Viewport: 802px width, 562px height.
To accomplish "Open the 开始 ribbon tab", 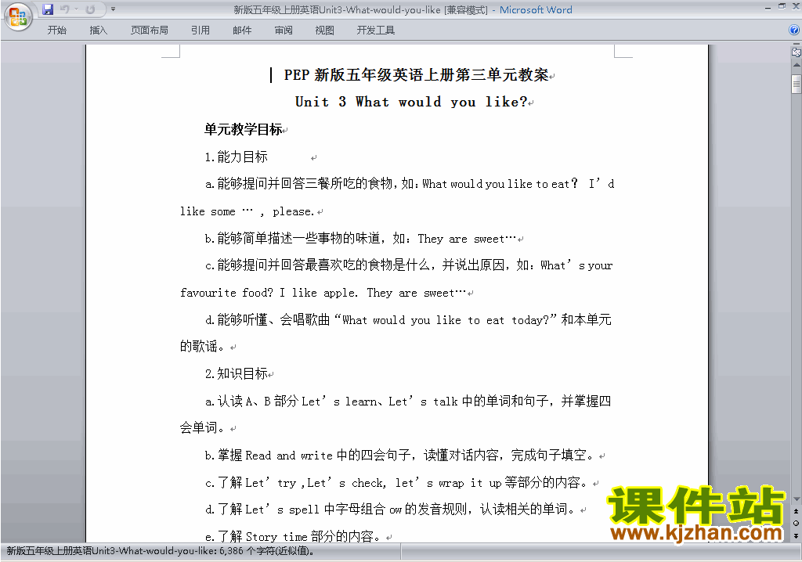I will click(x=56, y=31).
